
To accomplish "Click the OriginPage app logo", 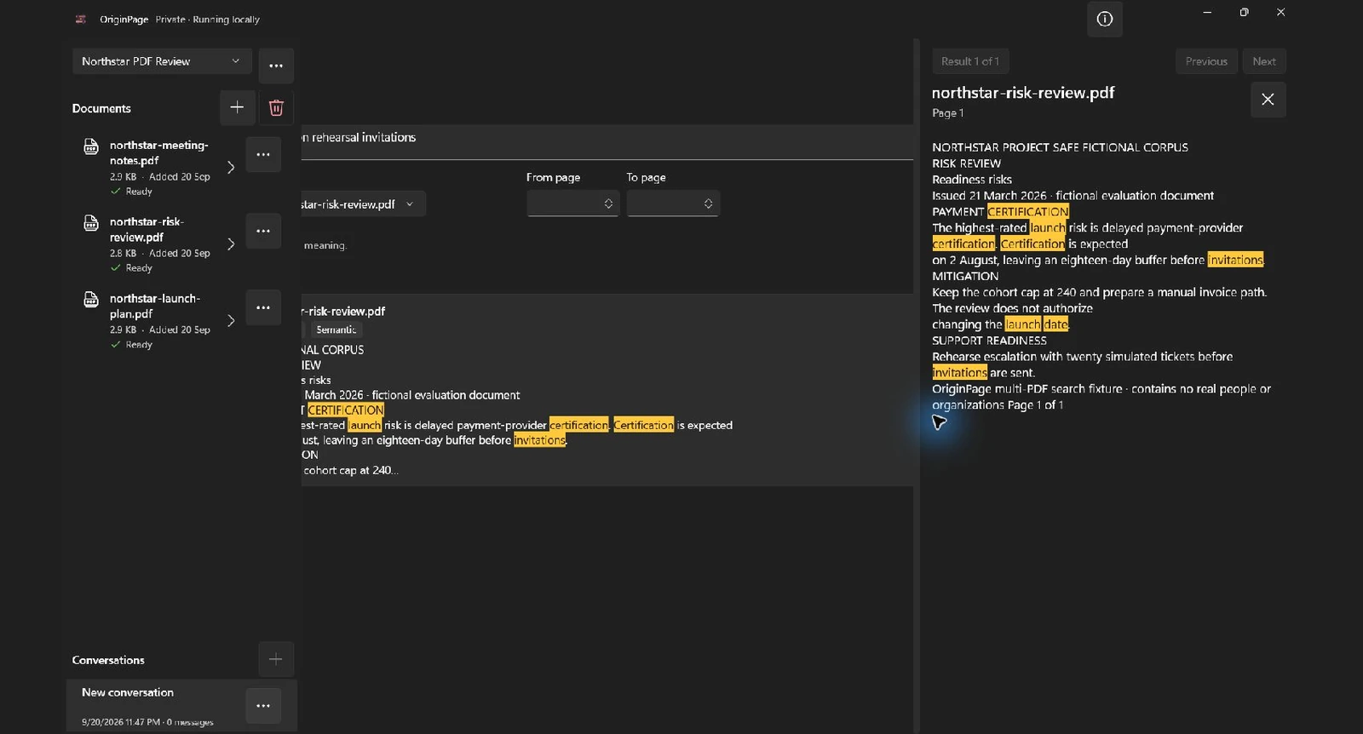I will tap(81, 19).
